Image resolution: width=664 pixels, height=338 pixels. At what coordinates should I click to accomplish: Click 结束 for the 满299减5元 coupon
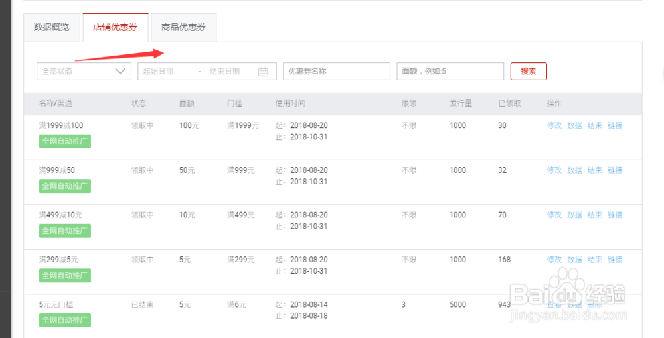point(594,260)
